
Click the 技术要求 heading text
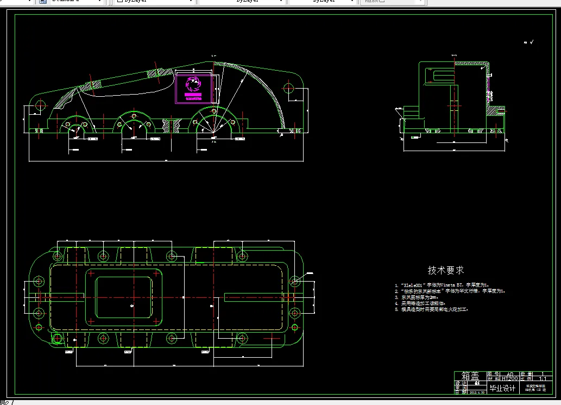click(x=446, y=270)
